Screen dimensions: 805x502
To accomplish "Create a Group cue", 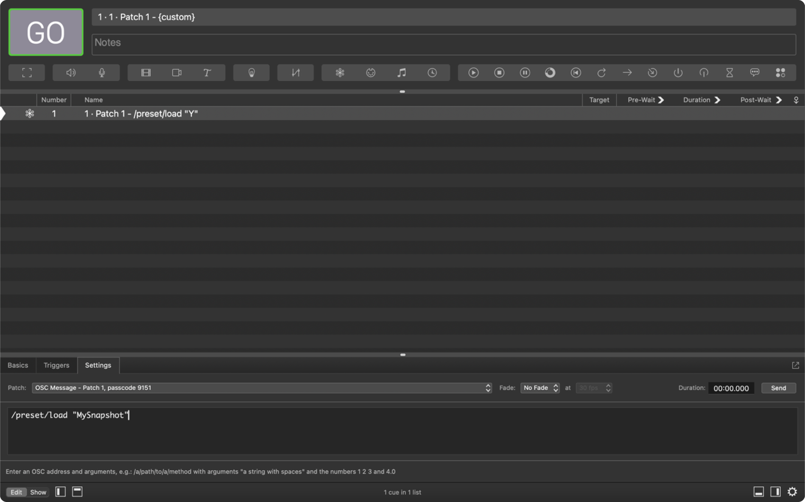I will click(780, 73).
